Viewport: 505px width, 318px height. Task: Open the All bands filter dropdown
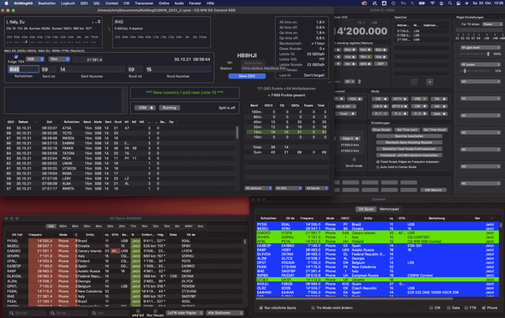[317, 188]
